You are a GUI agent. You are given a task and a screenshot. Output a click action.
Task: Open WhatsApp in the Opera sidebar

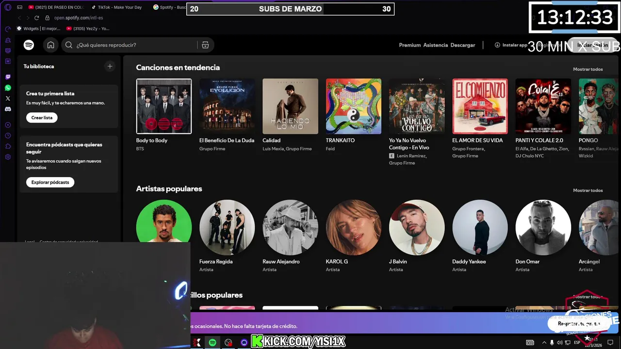[8, 88]
